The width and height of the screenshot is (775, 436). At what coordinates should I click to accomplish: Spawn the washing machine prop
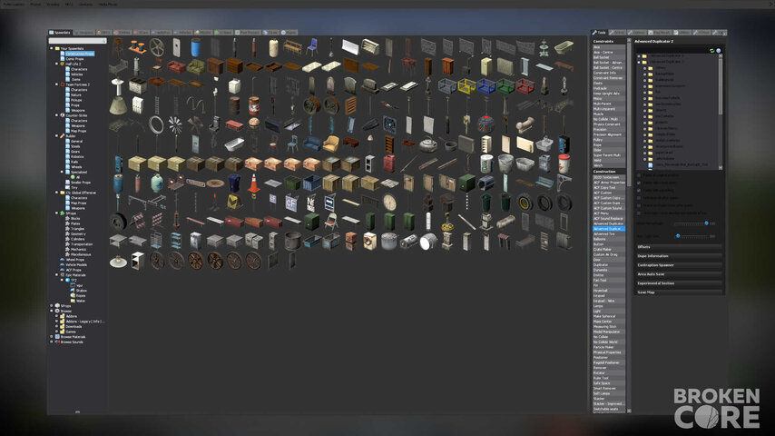point(369,241)
